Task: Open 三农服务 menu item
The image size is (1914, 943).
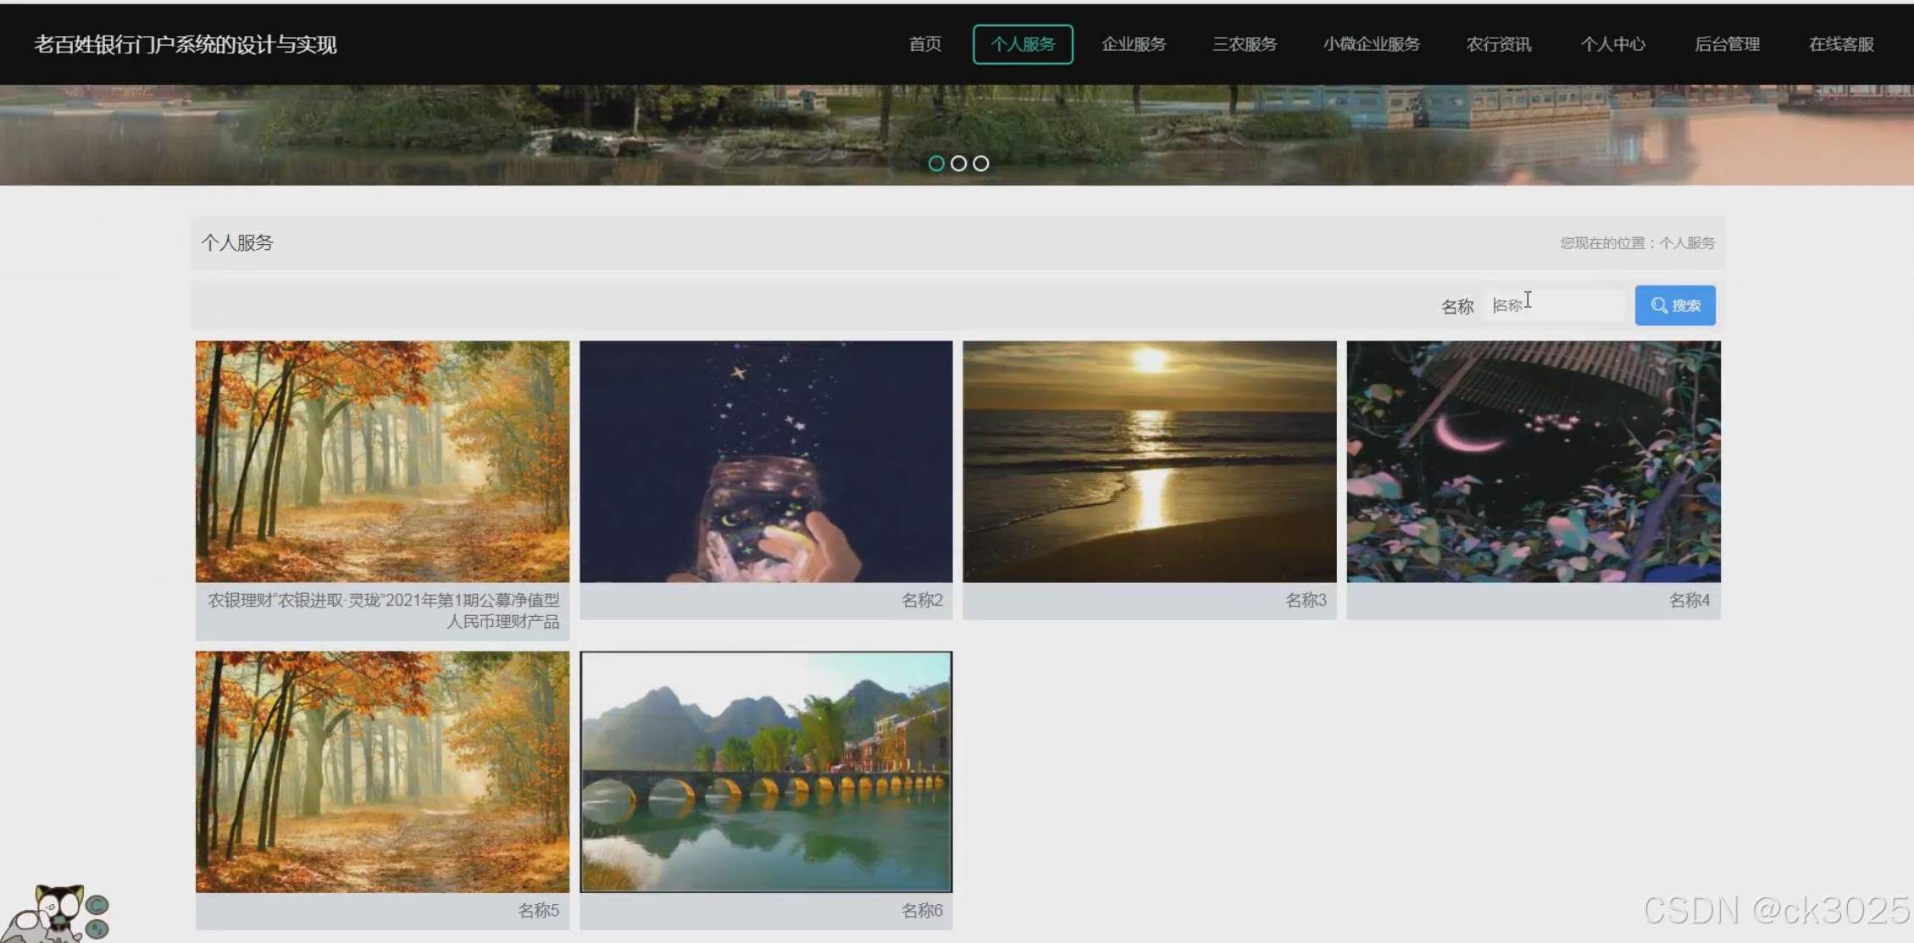Action: point(1244,44)
